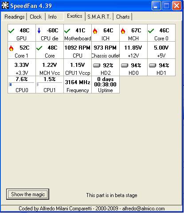Click the 973 RPM chassis outlet reading
The width and height of the screenshot is (184, 213).
click(x=105, y=48)
